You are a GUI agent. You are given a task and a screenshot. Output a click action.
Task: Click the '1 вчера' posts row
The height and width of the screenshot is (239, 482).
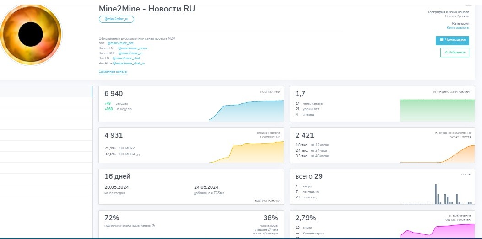pos(303,186)
